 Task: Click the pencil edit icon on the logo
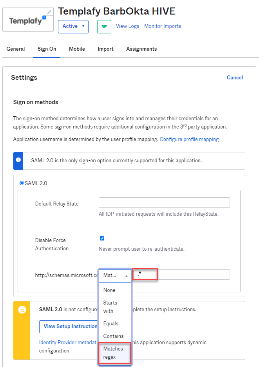click(x=49, y=12)
